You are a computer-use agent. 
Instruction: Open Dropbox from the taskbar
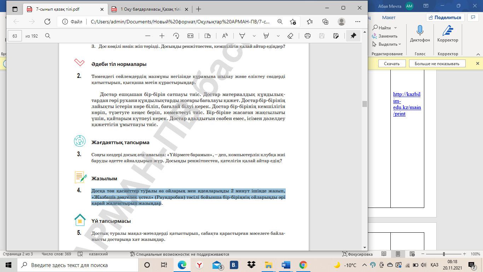coord(251,265)
